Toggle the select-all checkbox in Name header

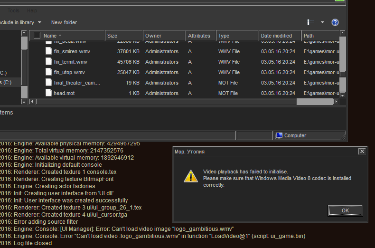37,36
